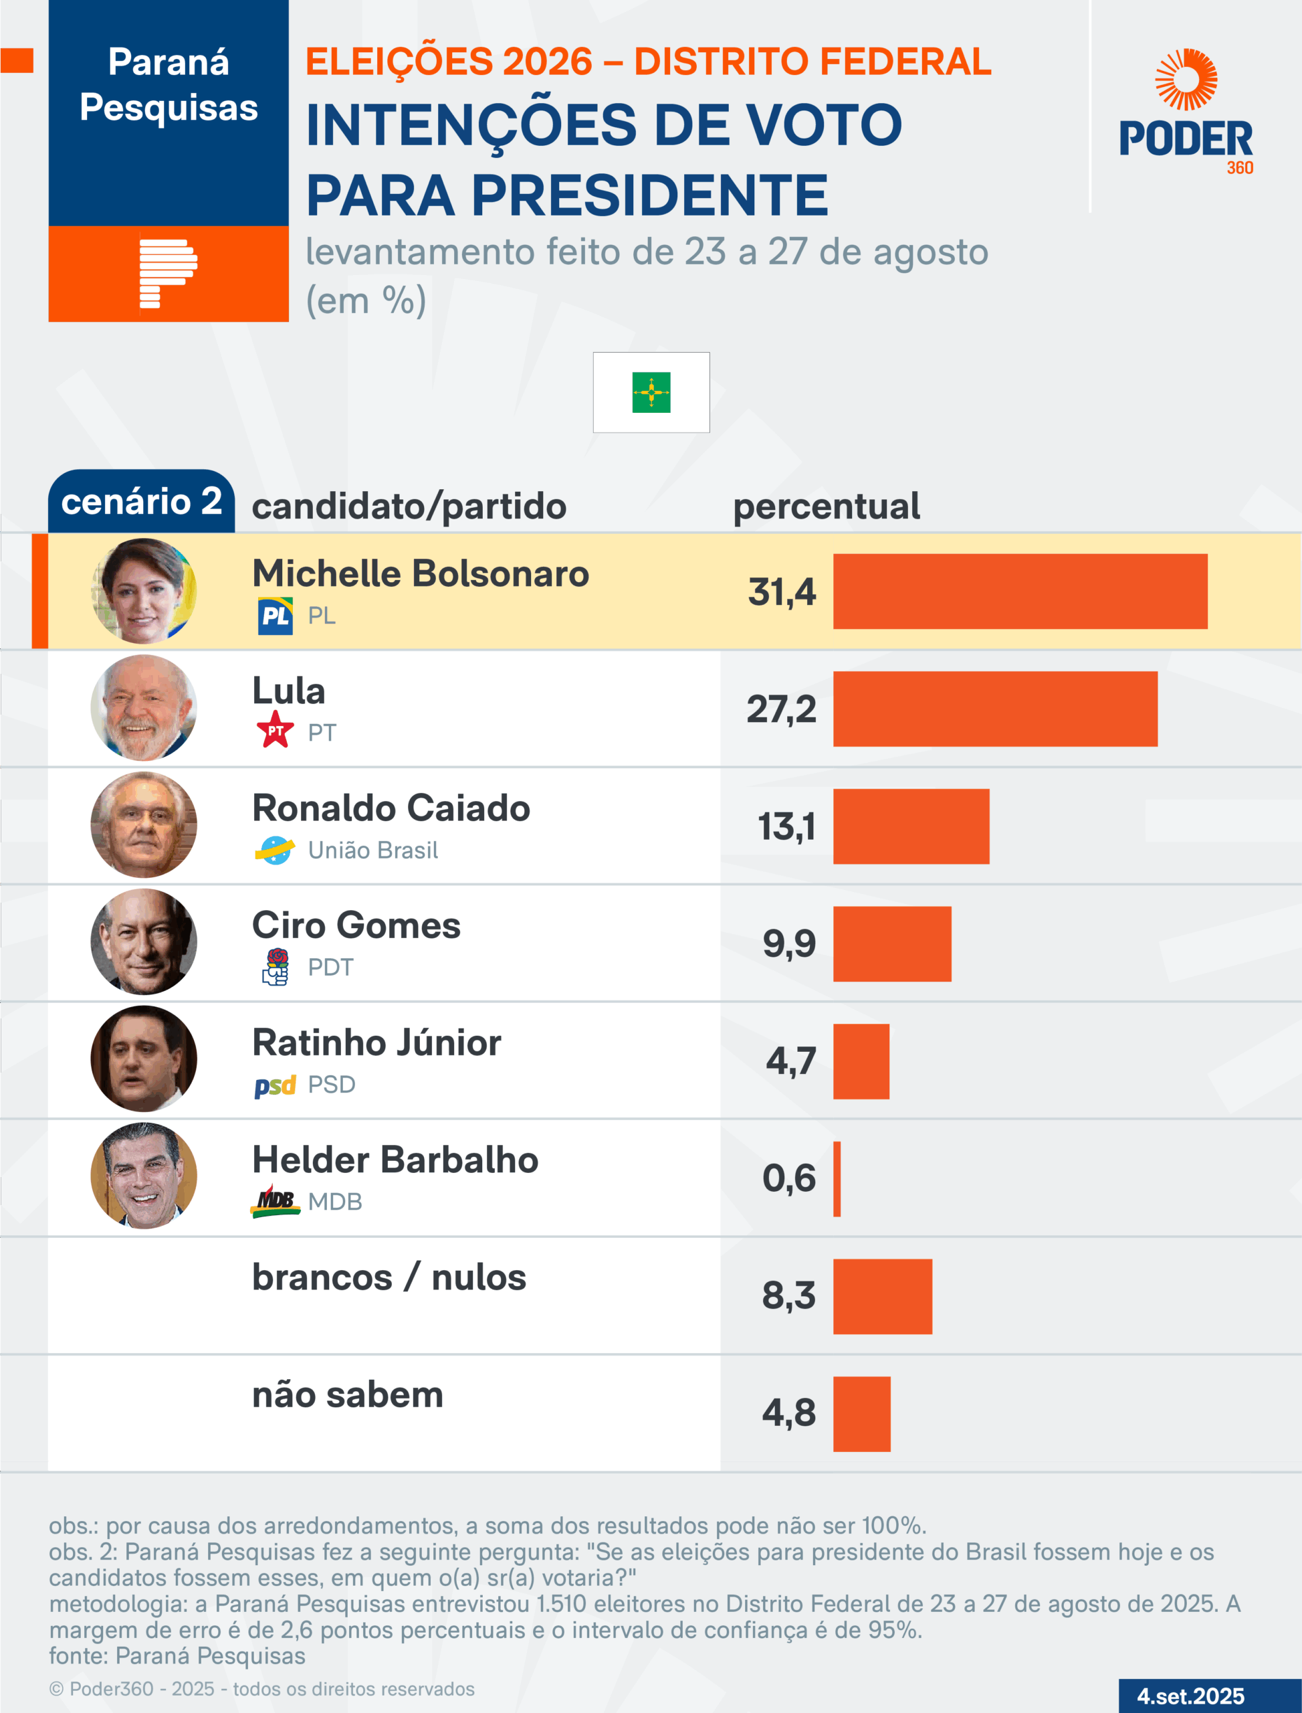The width and height of the screenshot is (1302, 1713).
Task: Select the cenário 2 tab
Action: [141, 502]
